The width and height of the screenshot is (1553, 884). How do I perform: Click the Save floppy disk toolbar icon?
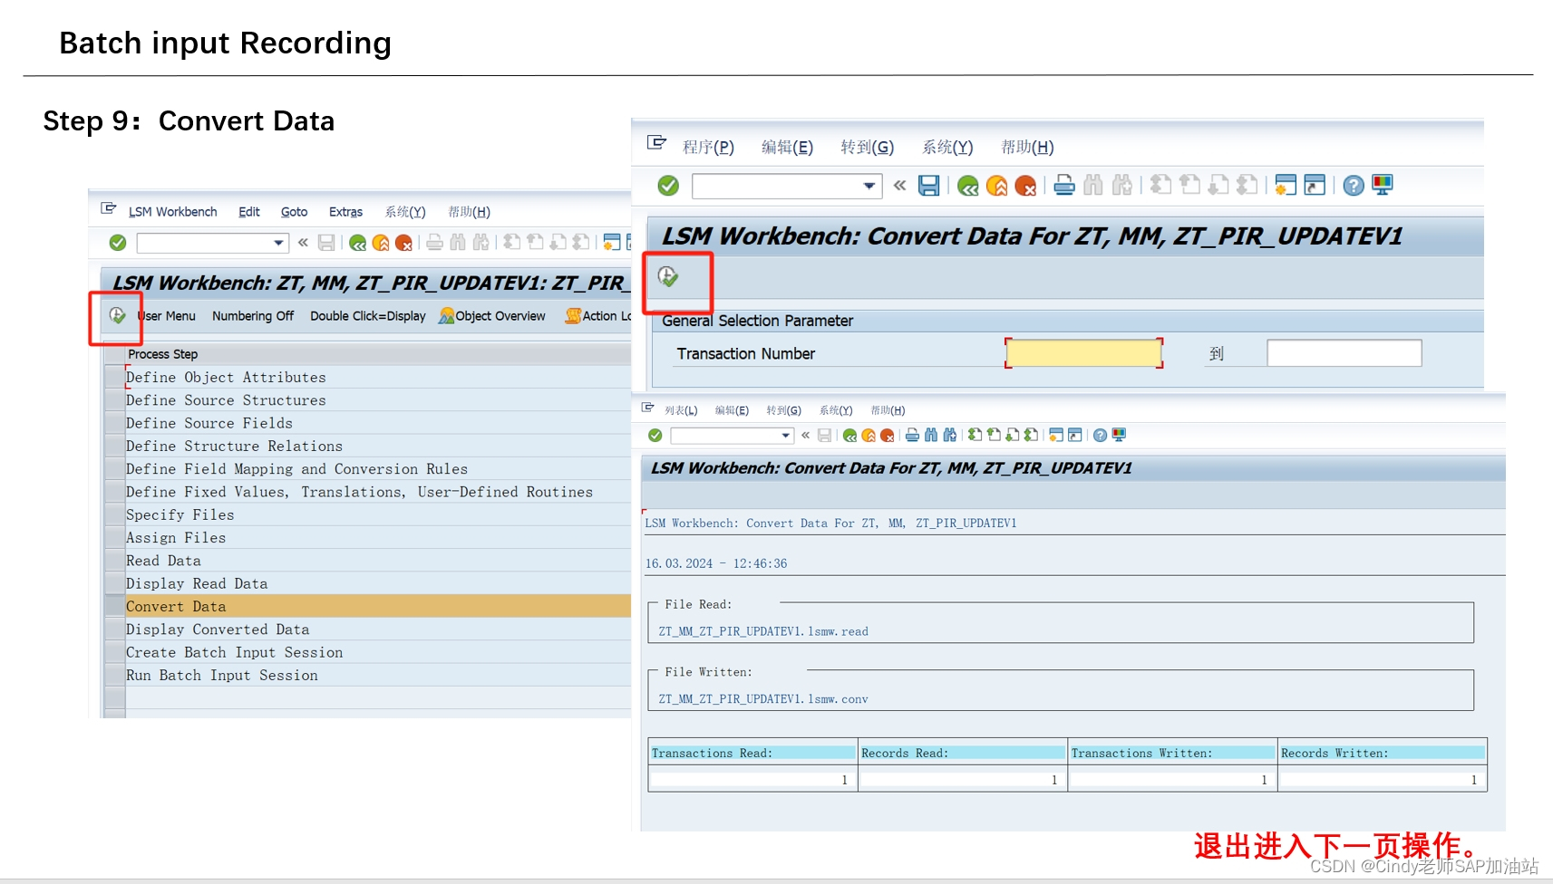coord(928,185)
